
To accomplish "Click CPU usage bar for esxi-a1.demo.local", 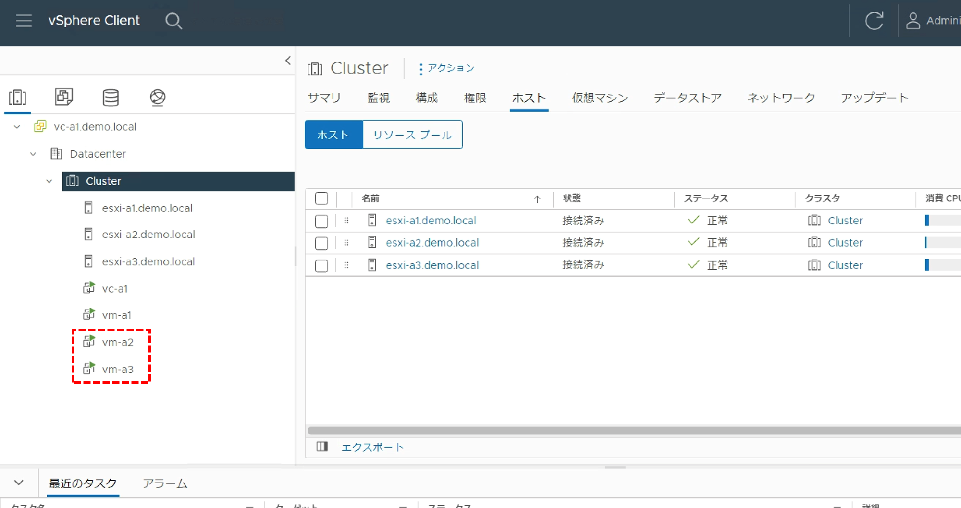I will pyautogui.click(x=943, y=221).
